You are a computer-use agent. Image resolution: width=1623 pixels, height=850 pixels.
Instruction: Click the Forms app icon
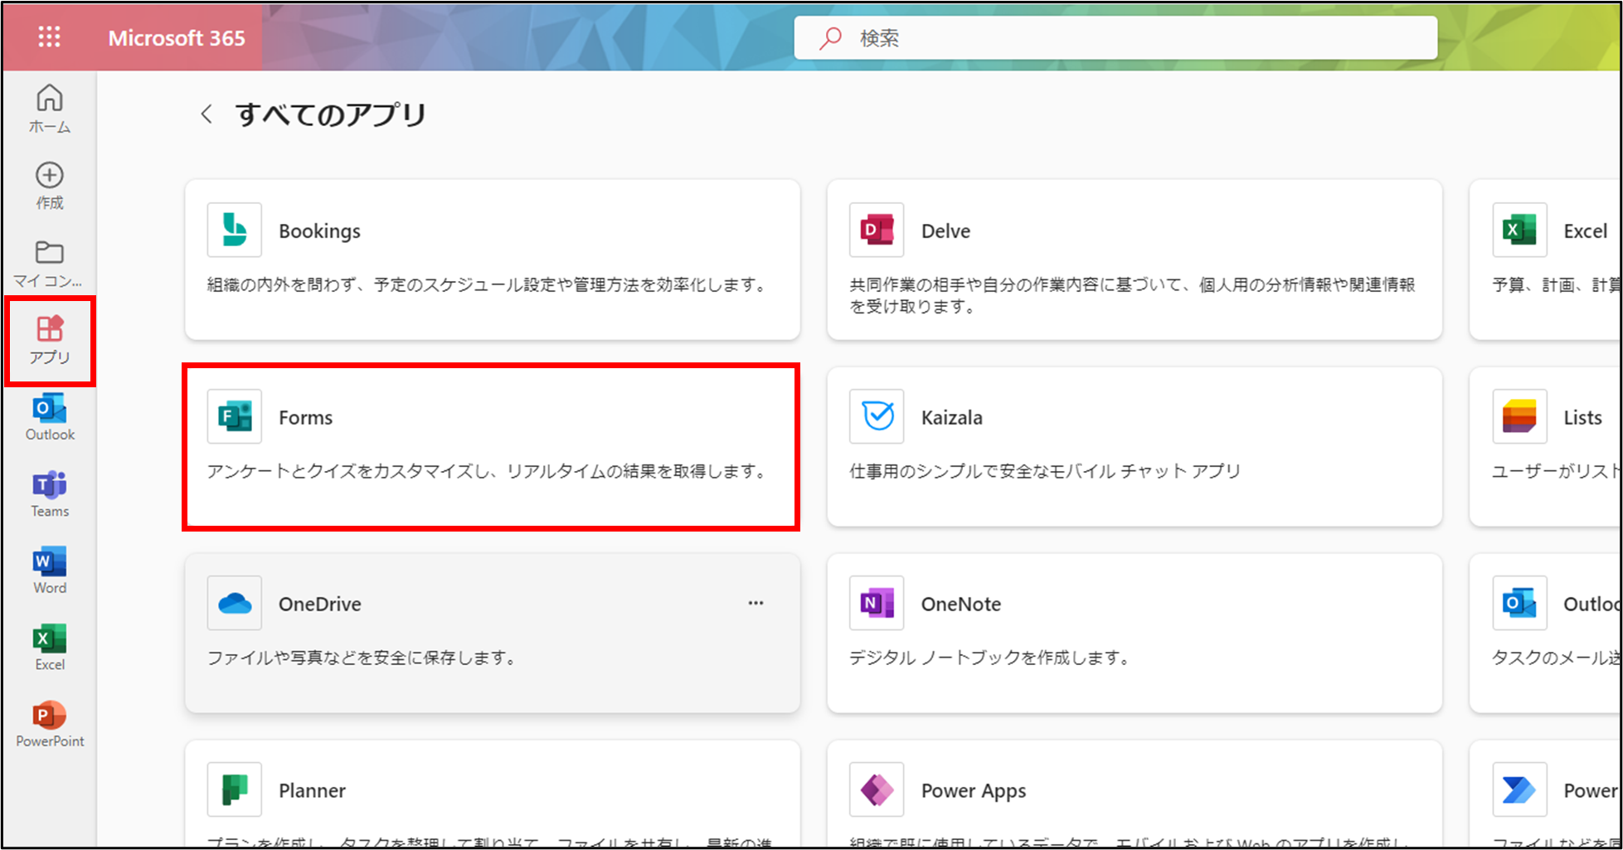[x=235, y=416]
